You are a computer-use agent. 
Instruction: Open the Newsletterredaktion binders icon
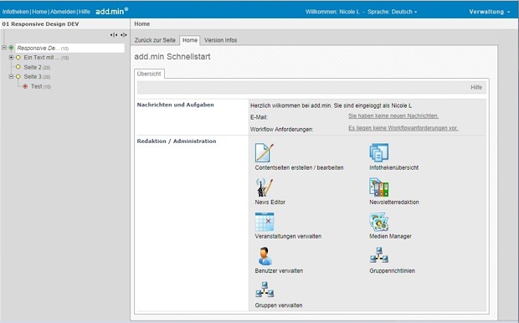379,187
